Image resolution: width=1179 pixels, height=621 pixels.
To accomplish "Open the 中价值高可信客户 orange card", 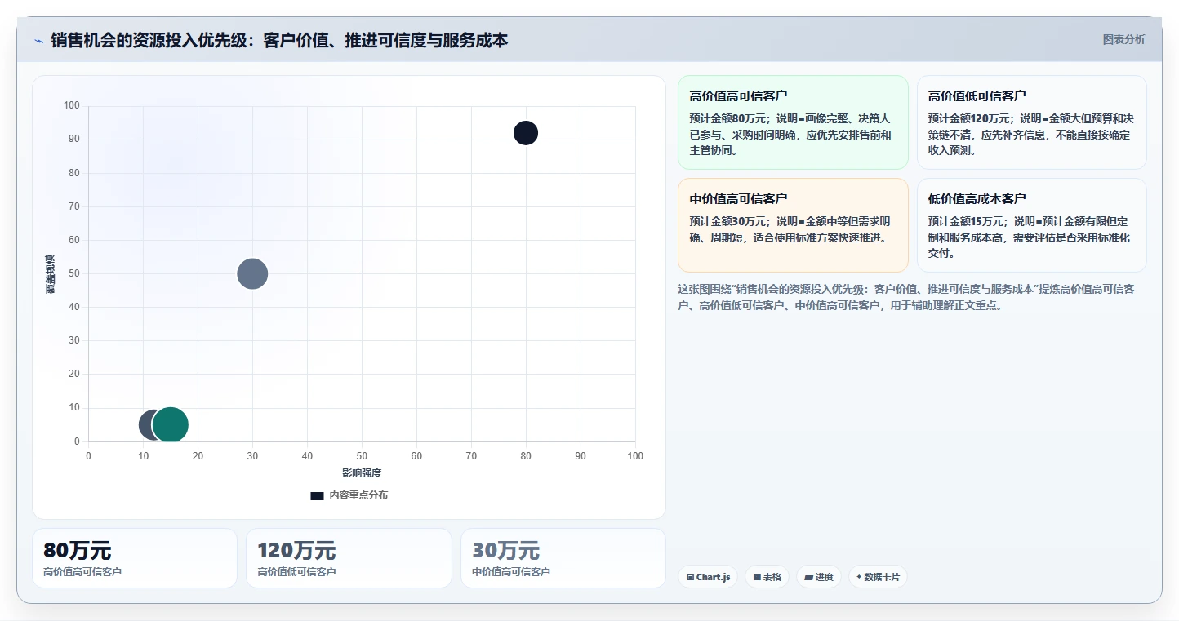I will (793, 225).
